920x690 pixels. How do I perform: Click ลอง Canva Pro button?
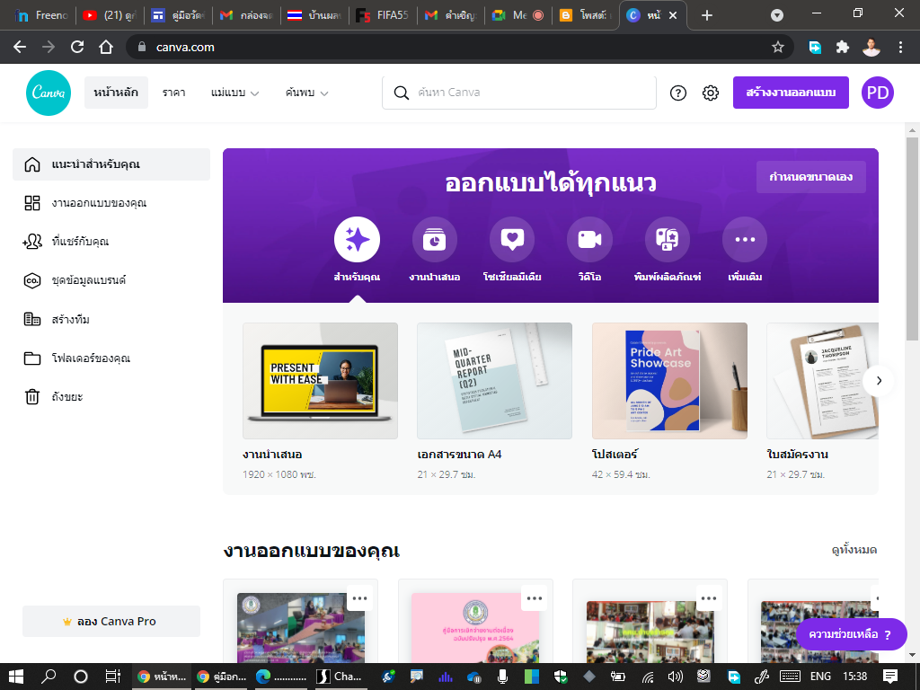pos(111,621)
